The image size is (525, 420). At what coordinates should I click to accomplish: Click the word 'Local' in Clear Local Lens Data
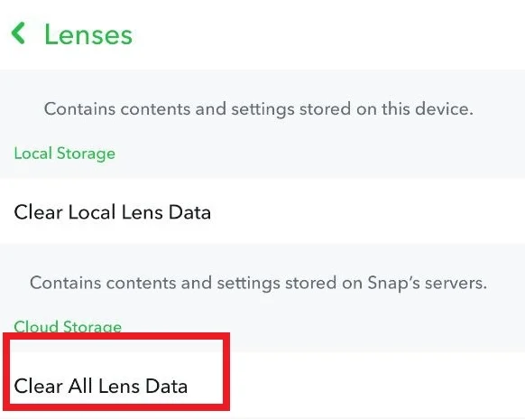92,212
